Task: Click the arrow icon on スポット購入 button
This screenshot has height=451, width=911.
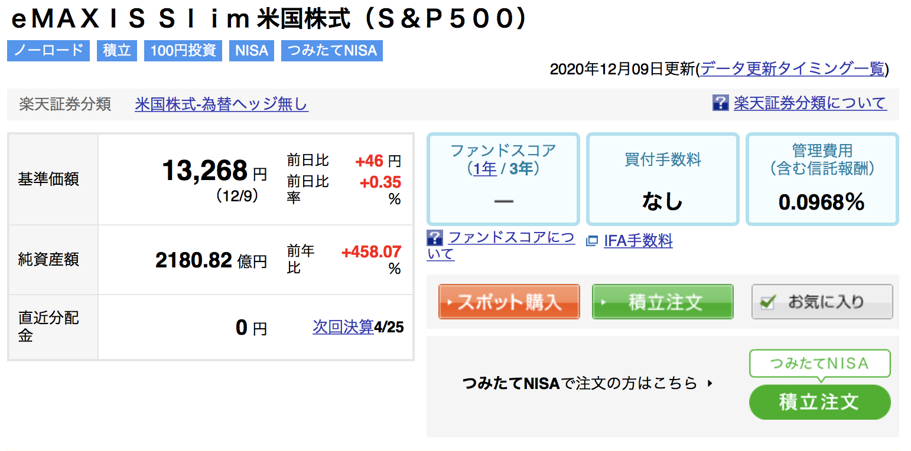Action: (450, 302)
